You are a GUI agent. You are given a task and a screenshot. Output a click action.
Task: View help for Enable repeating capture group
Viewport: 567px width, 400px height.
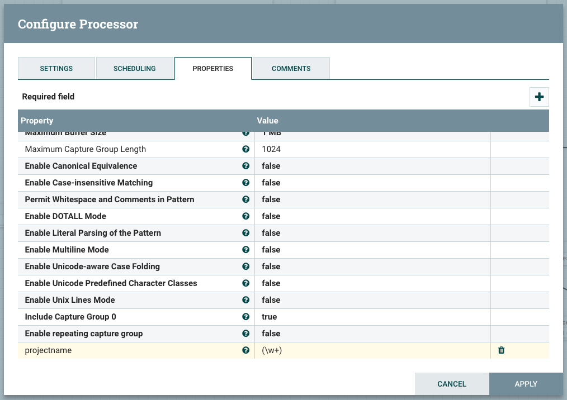(245, 334)
